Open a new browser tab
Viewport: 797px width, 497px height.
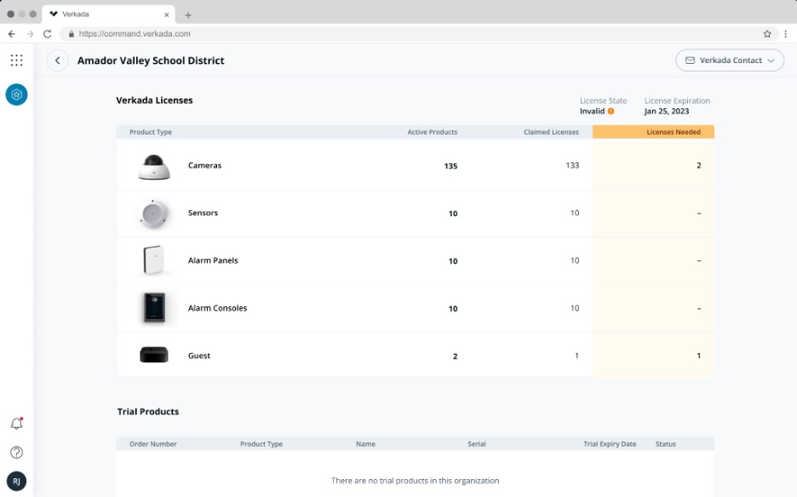188,15
